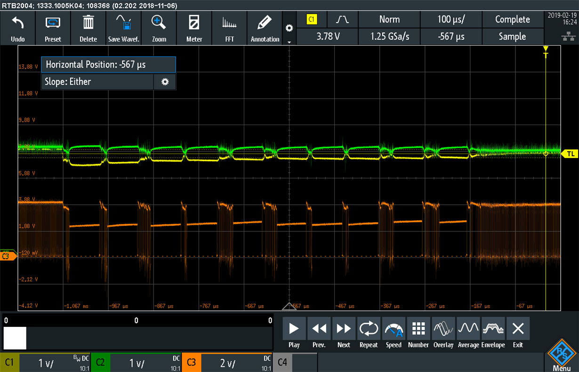Screen dimensions: 579x372
Task: Open the Meter tool
Action: [x=194, y=28]
